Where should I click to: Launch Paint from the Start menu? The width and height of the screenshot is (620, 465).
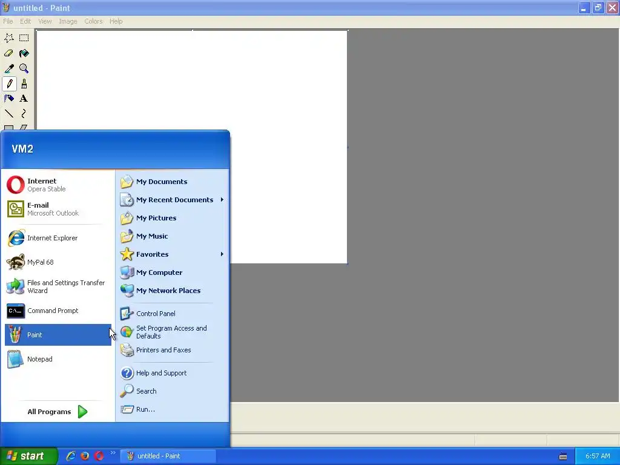pos(58,335)
